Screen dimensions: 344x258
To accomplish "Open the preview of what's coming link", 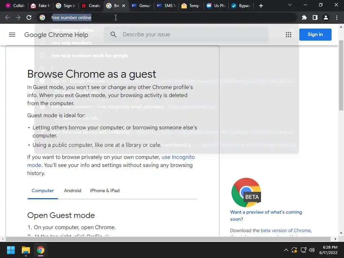I will tap(266, 215).
